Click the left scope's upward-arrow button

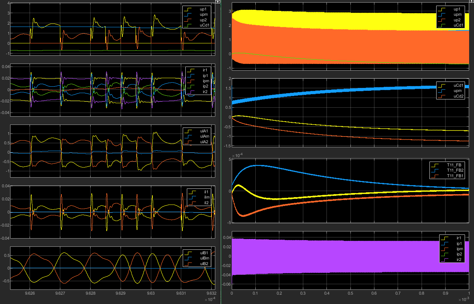tap(218, 2)
